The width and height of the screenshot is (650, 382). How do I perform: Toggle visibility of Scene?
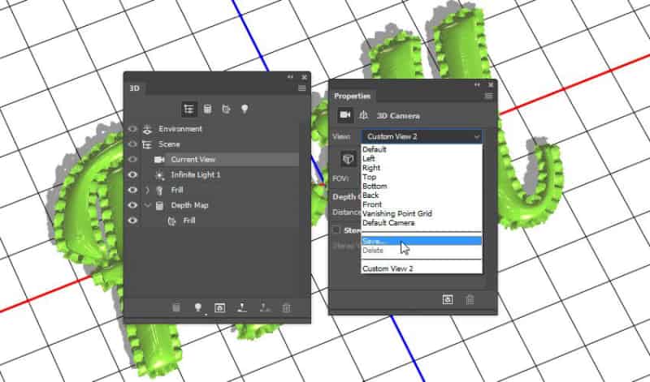pyautogui.click(x=132, y=144)
